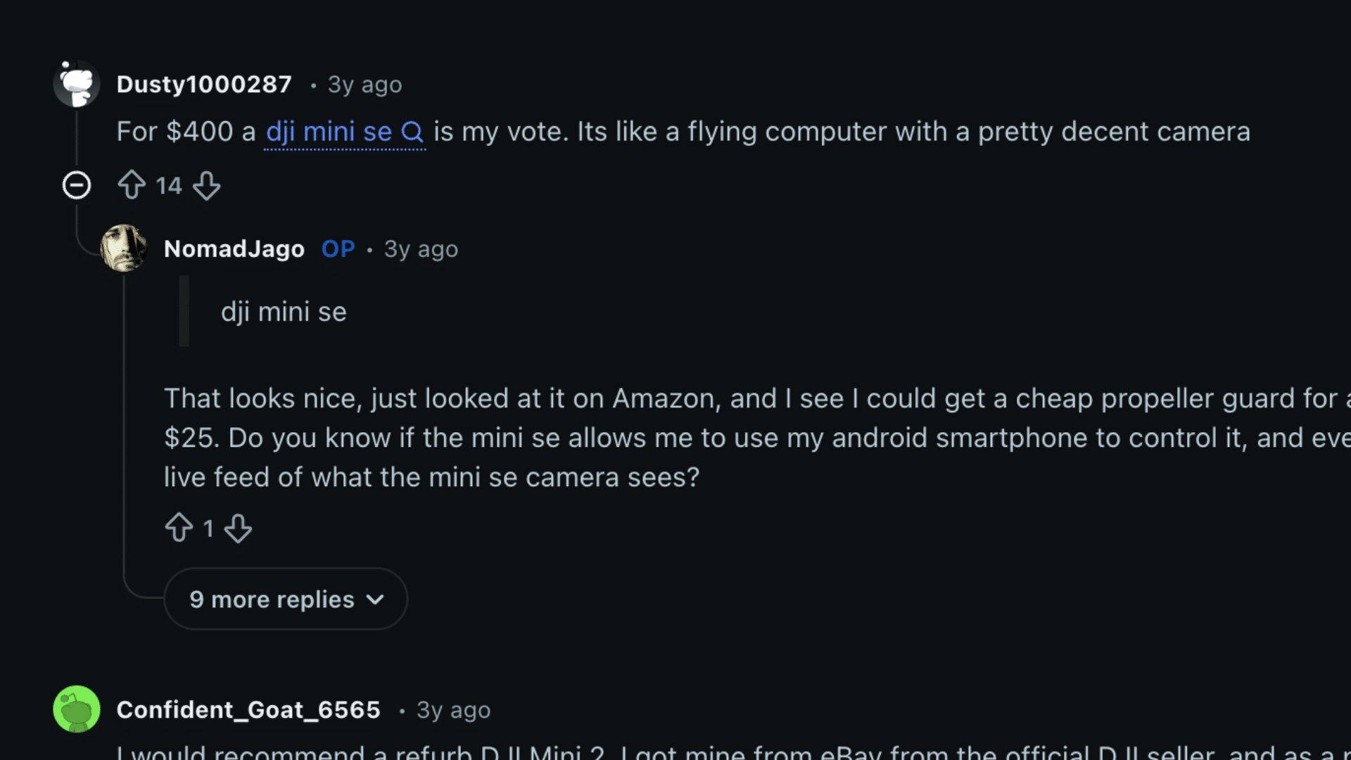Collapse the thread using the minus circle

click(76, 185)
